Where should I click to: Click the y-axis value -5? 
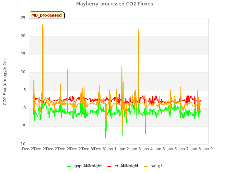[24, 126]
